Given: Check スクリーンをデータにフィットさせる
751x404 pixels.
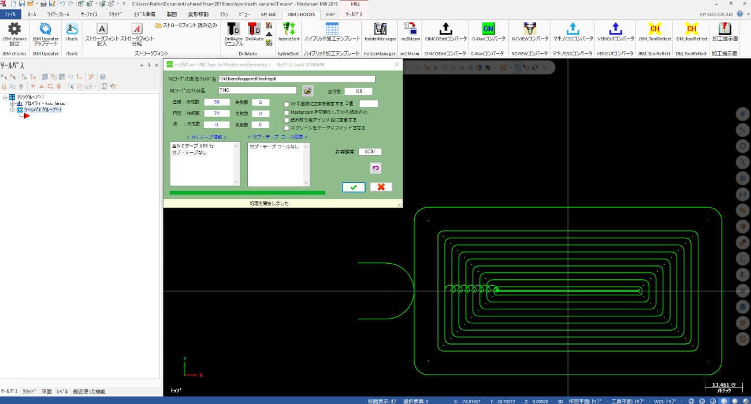Looking at the screenshot, I should [287, 128].
